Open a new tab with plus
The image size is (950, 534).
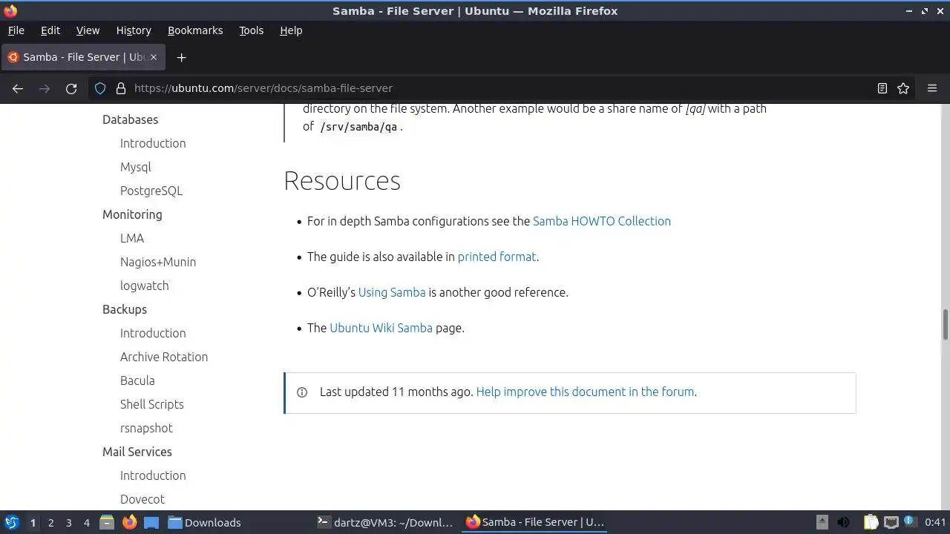click(181, 57)
